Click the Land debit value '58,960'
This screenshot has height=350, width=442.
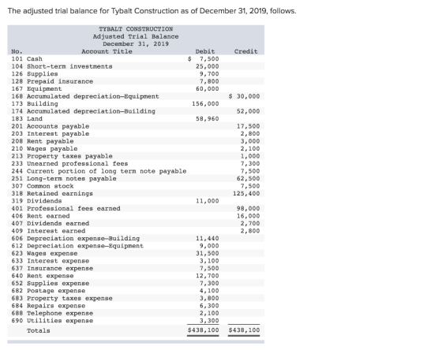(x=208, y=119)
